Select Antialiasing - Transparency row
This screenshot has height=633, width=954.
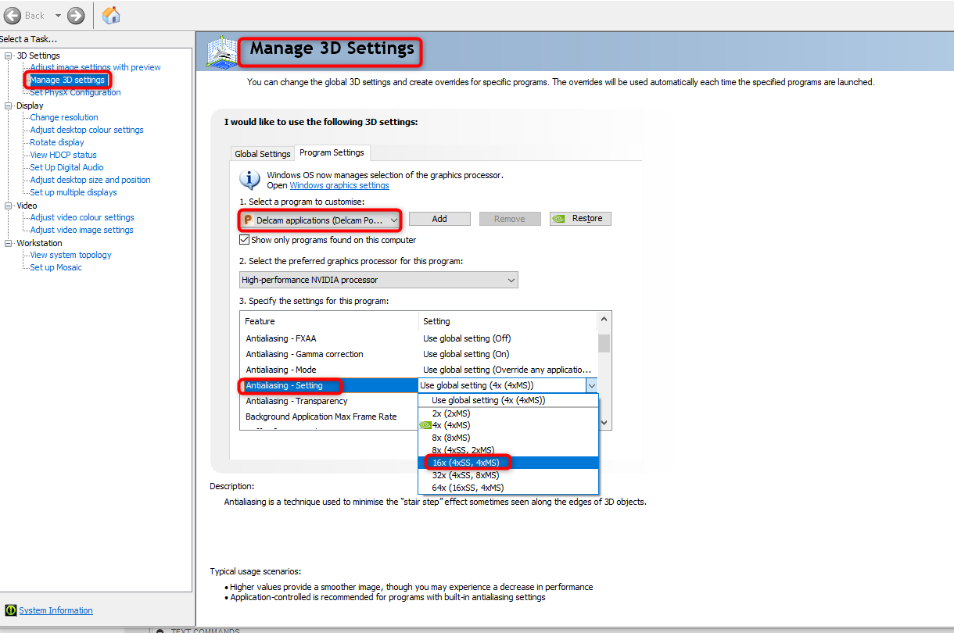329,401
